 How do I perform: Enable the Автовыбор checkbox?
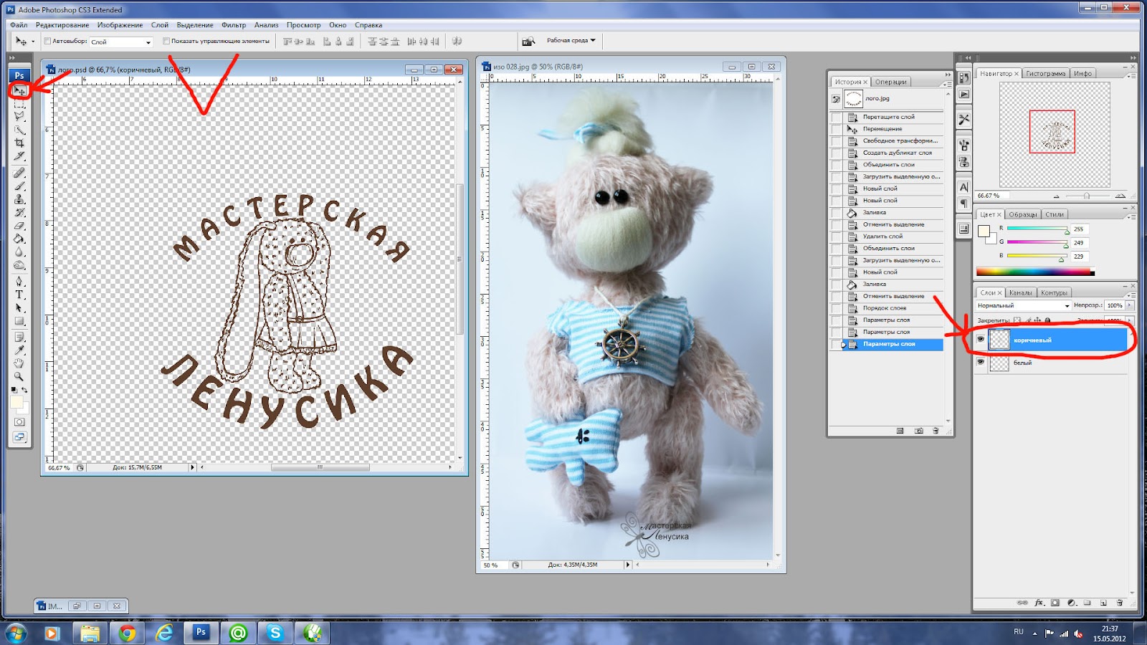click(48, 42)
